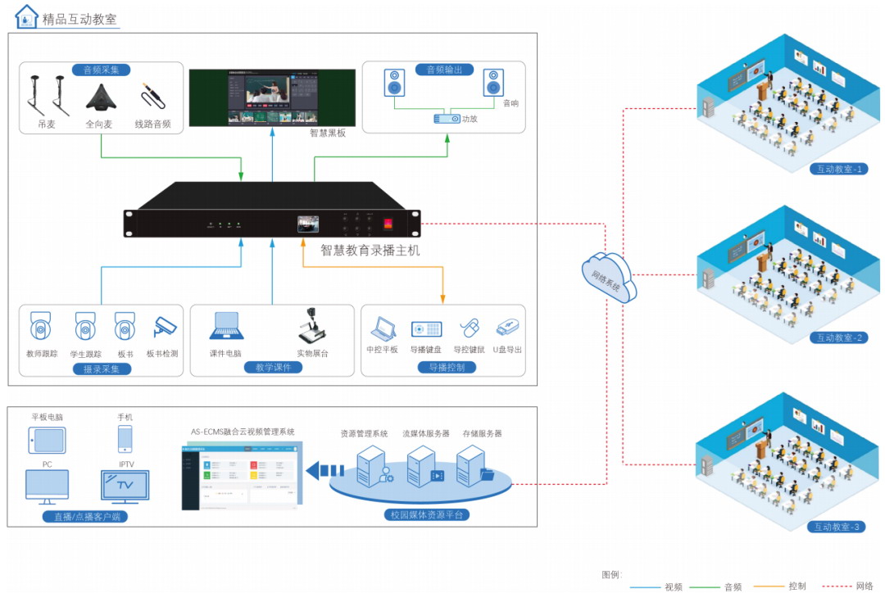Select the teacher tracking camera (教师跟踪) icon
885x593 pixels.
click(x=41, y=326)
